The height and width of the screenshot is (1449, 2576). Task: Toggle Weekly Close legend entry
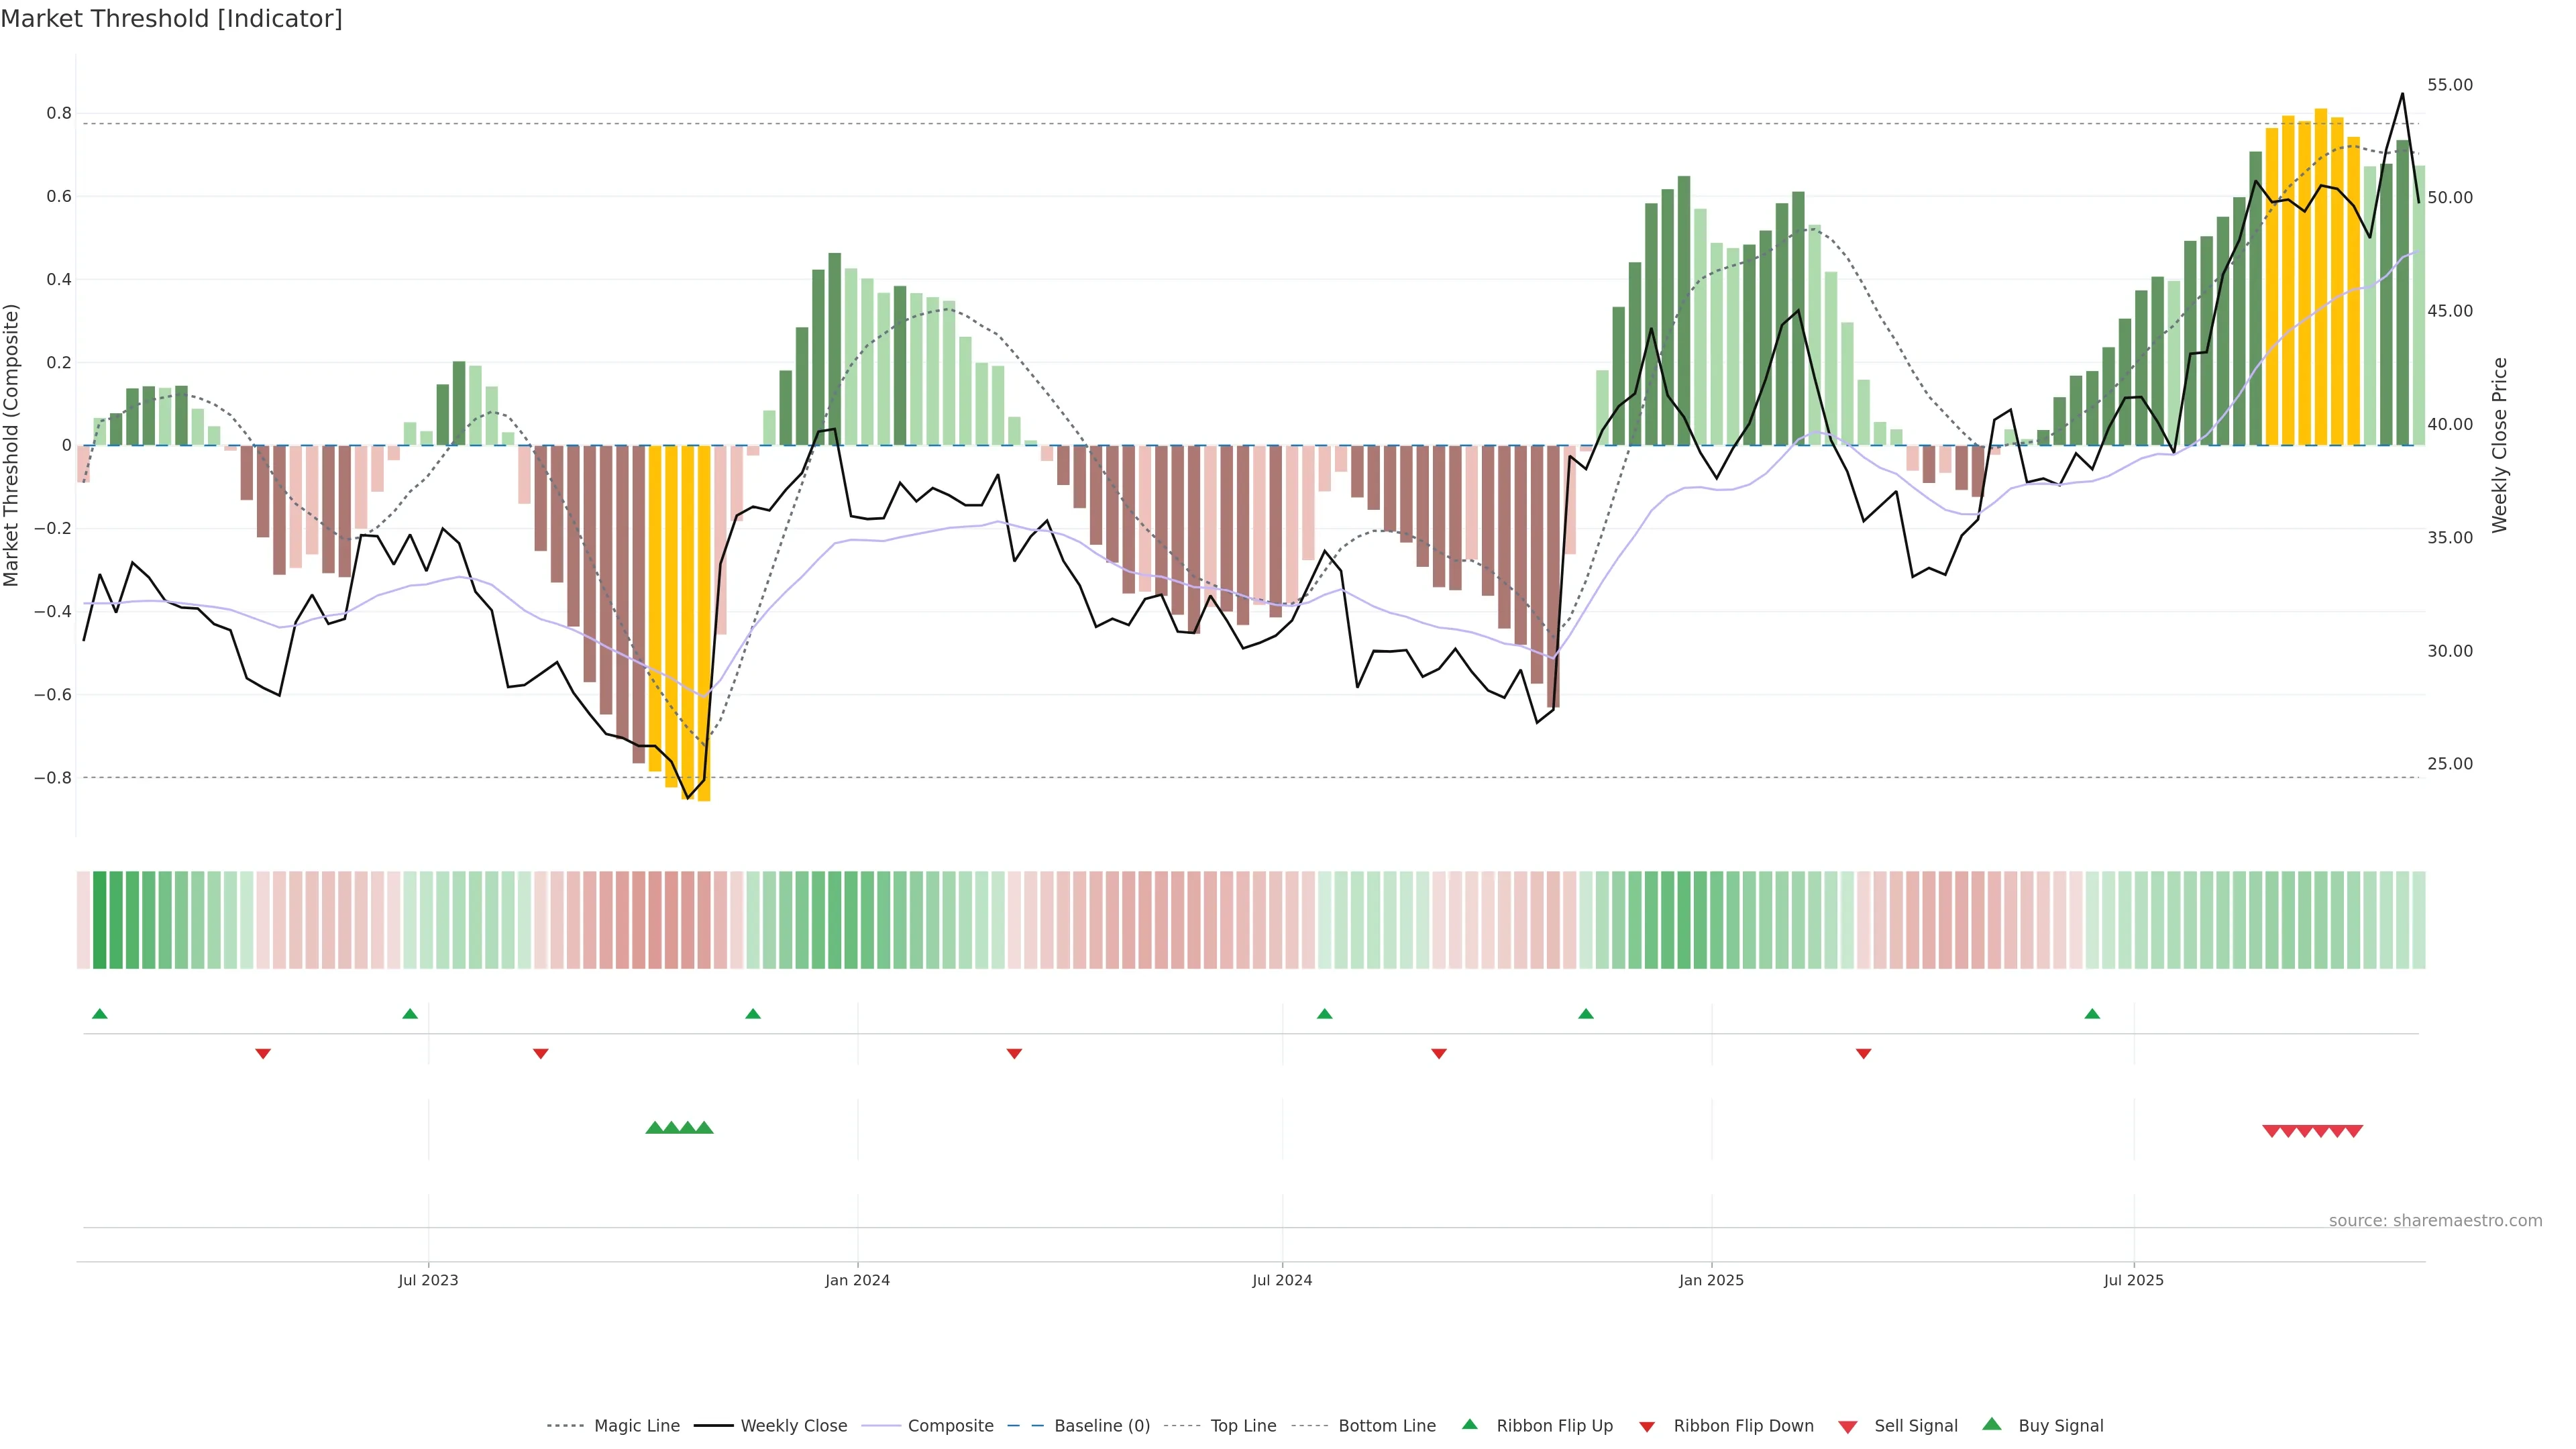pyautogui.click(x=793, y=1425)
